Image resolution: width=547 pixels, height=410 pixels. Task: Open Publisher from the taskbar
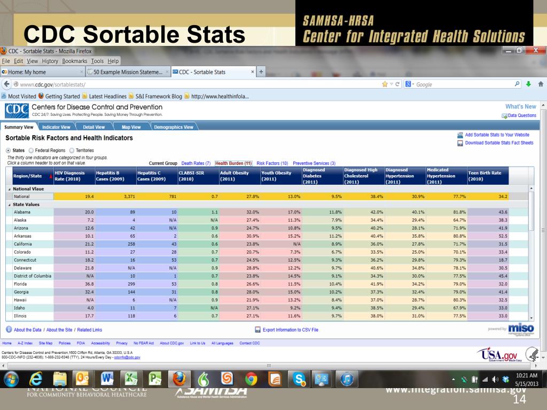point(155,379)
